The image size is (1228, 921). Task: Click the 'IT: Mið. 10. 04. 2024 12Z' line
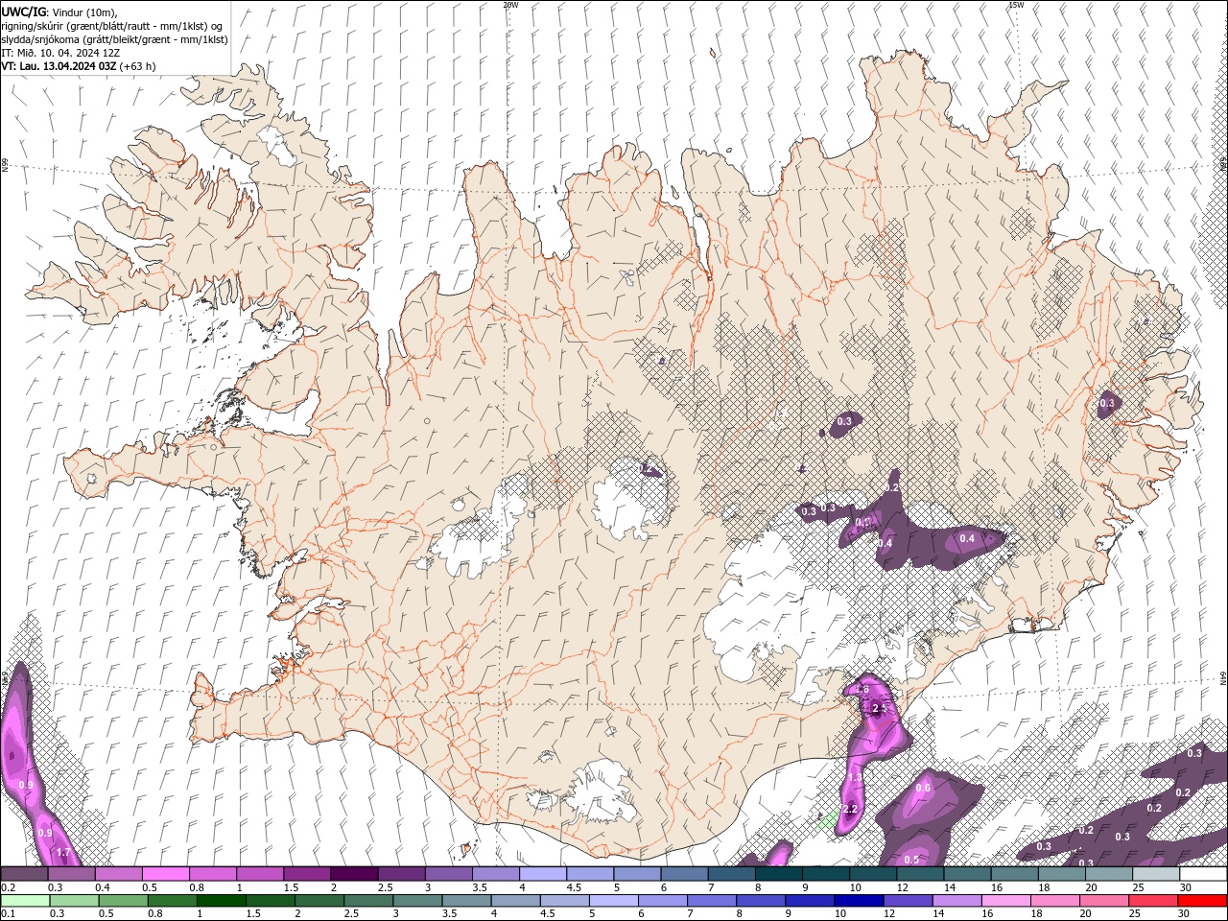60,53
